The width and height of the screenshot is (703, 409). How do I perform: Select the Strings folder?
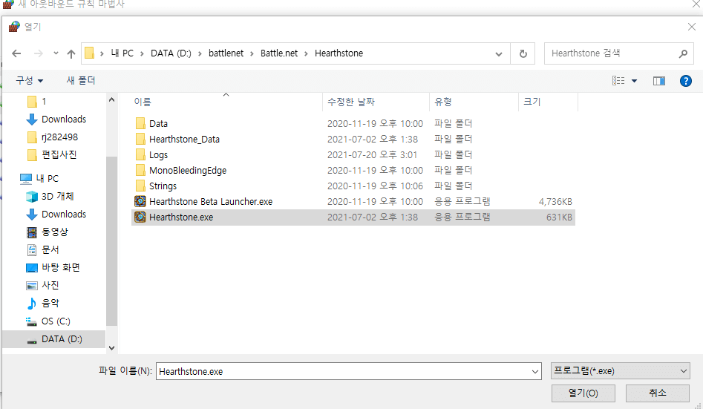tap(163, 186)
